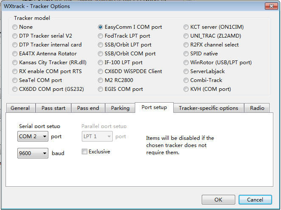
Task: Select the M2 RC2800 tracker
Action: 100,80
